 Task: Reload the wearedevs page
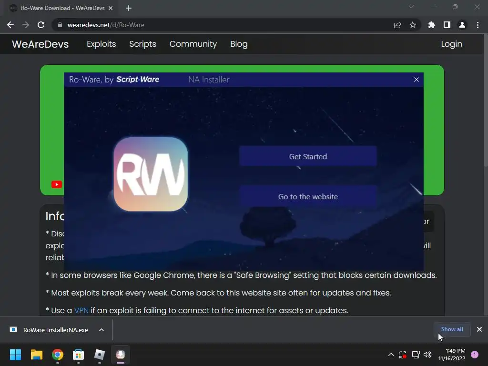click(41, 25)
